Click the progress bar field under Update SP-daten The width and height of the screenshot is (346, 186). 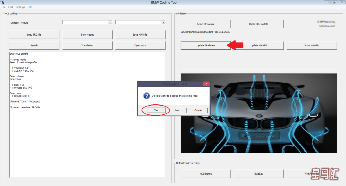pos(258,66)
